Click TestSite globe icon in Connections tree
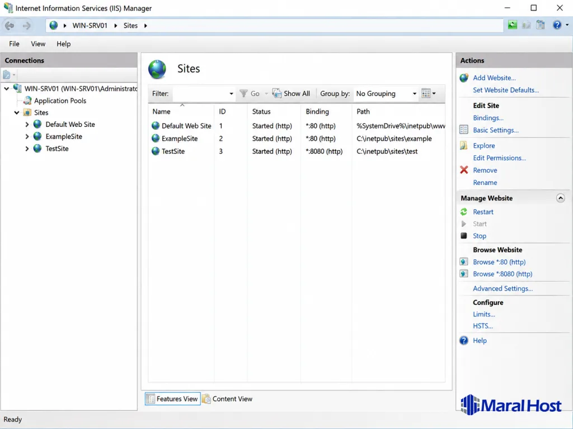The image size is (573, 429). 37,149
